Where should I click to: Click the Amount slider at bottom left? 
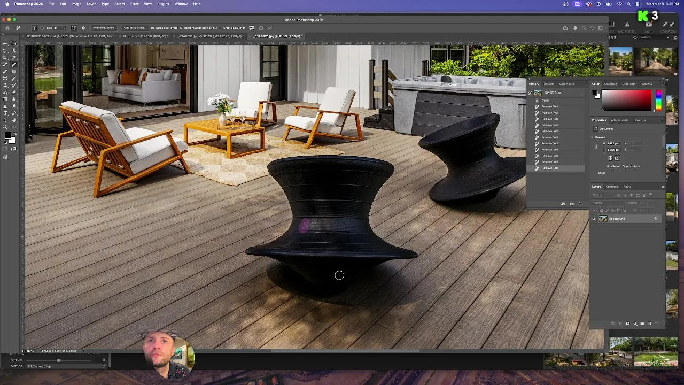58,360
